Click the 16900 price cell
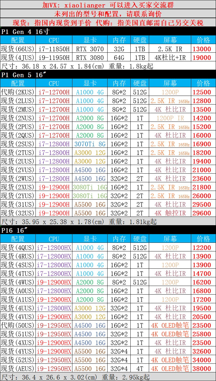This screenshot has height=381, width=216. (204, 144)
